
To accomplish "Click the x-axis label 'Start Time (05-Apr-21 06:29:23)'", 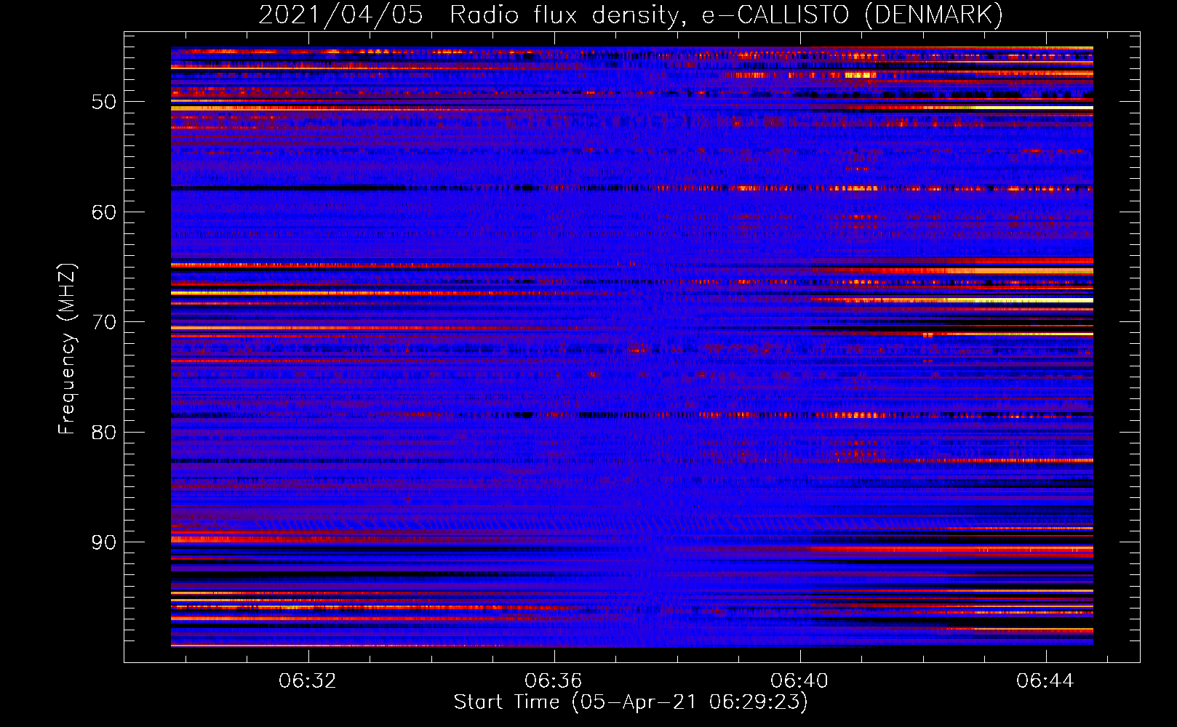I will tap(631, 702).
